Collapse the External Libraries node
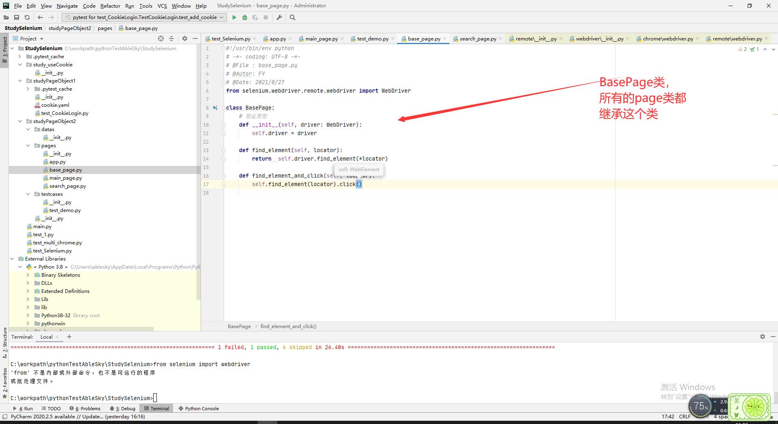Viewport: 778px width, 424px height. pyautogui.click(x=12, y=259)
